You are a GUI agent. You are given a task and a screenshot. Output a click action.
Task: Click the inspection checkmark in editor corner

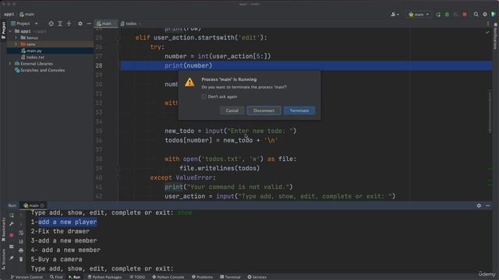pos(487,32)
